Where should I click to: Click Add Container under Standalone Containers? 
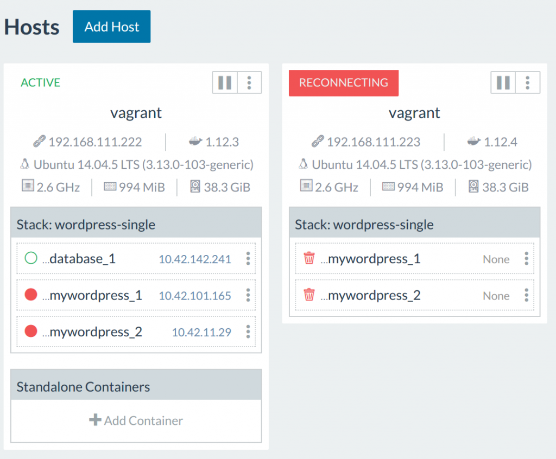[136, 420]
